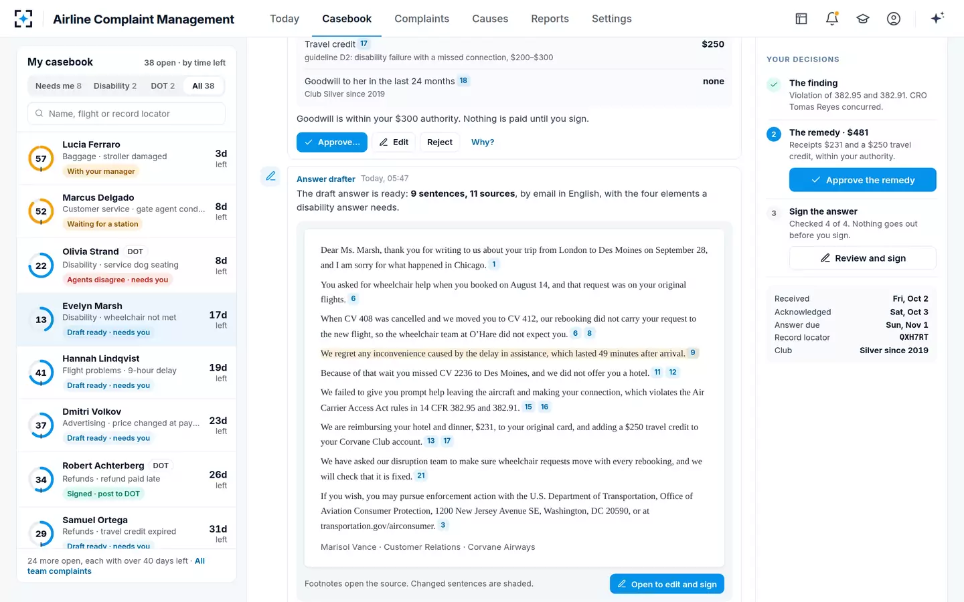Open the notifications bell
This screenshot has width=964, height=602.
(x=832, y=19)
